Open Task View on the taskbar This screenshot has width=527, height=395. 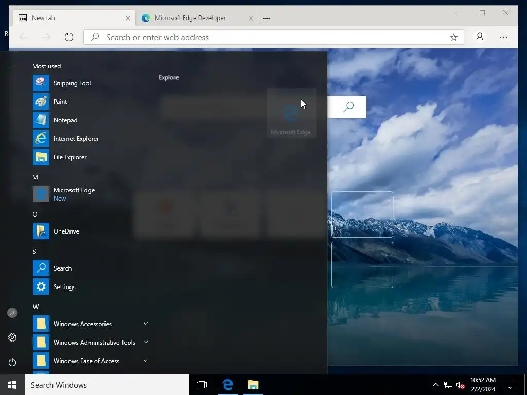pos(202,385)
